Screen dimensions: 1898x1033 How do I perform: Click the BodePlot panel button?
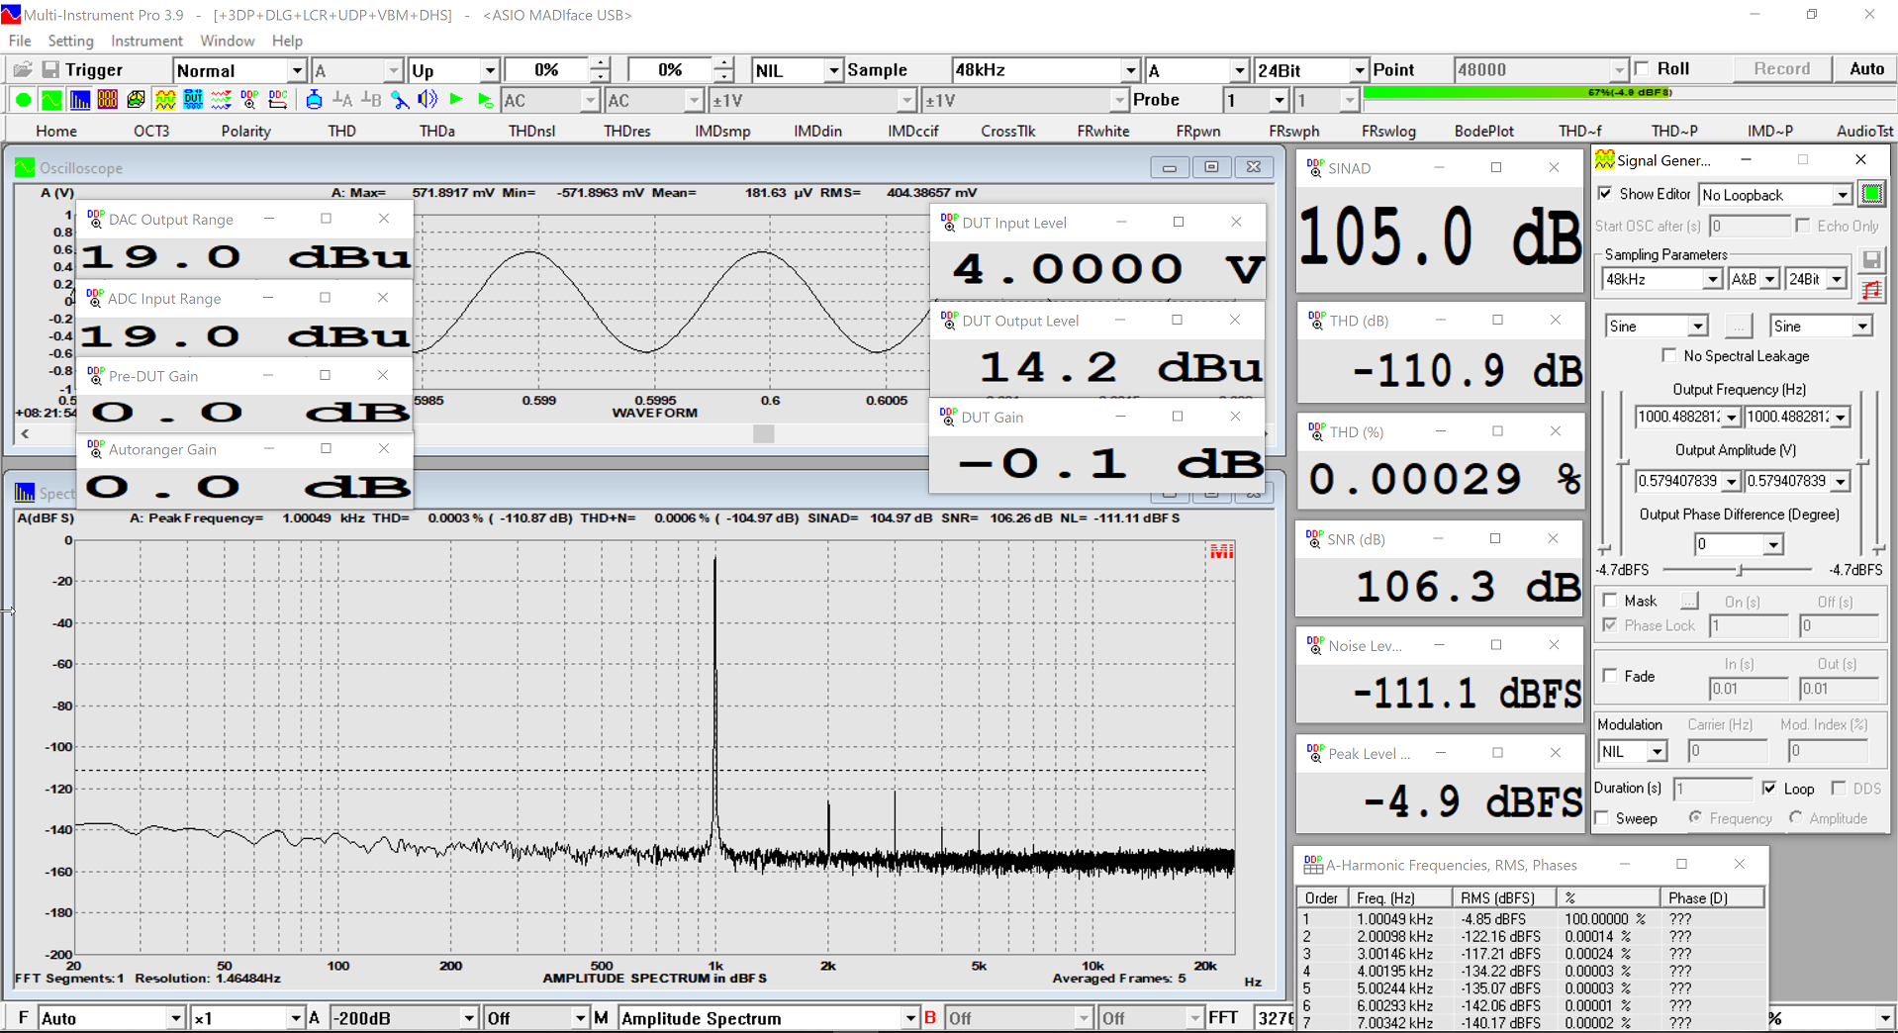(x=1483, y=131)
